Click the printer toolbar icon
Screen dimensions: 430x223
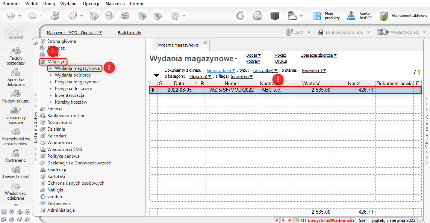coord(125,16)
